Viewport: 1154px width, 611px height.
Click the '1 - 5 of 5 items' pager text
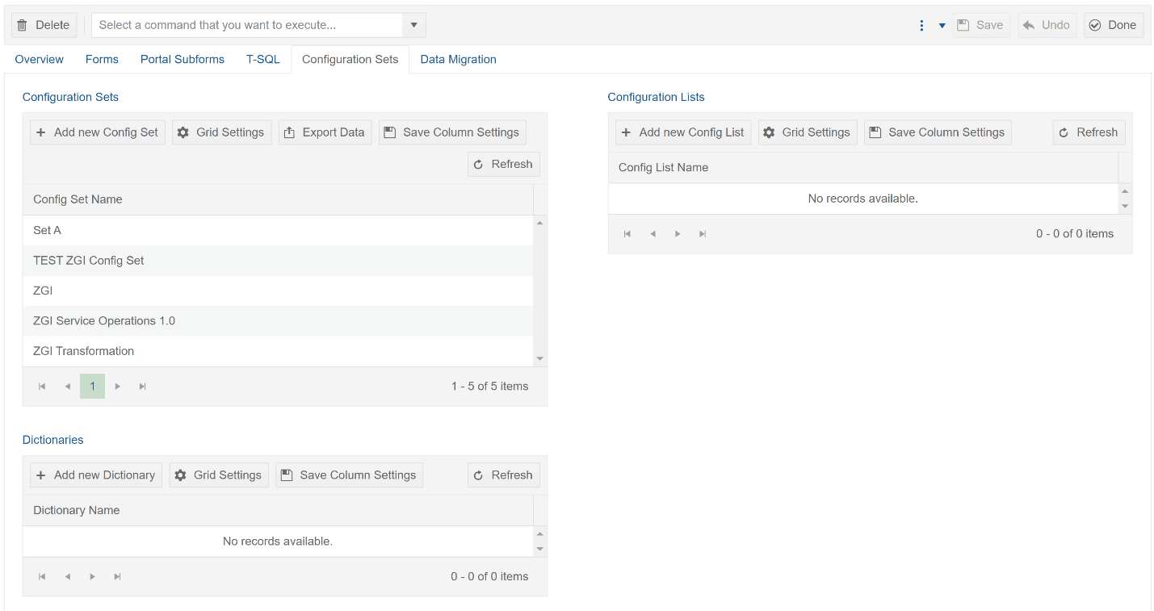pyautogui.click(x=489, y=387)
